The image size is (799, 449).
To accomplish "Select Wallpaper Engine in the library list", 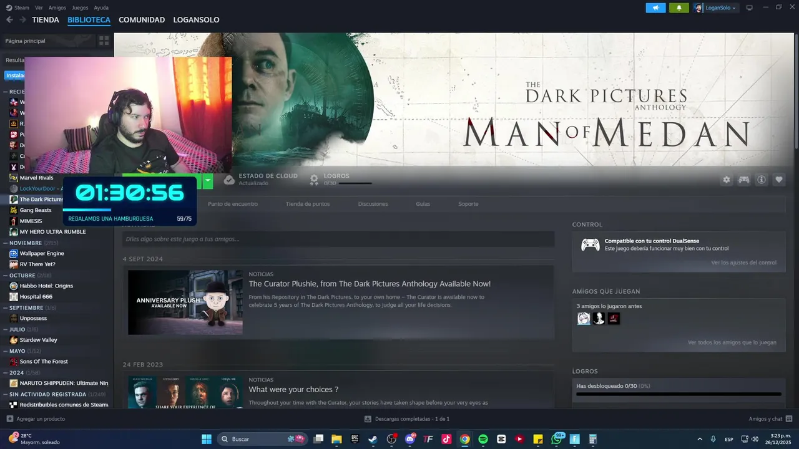I will [42, 253].
